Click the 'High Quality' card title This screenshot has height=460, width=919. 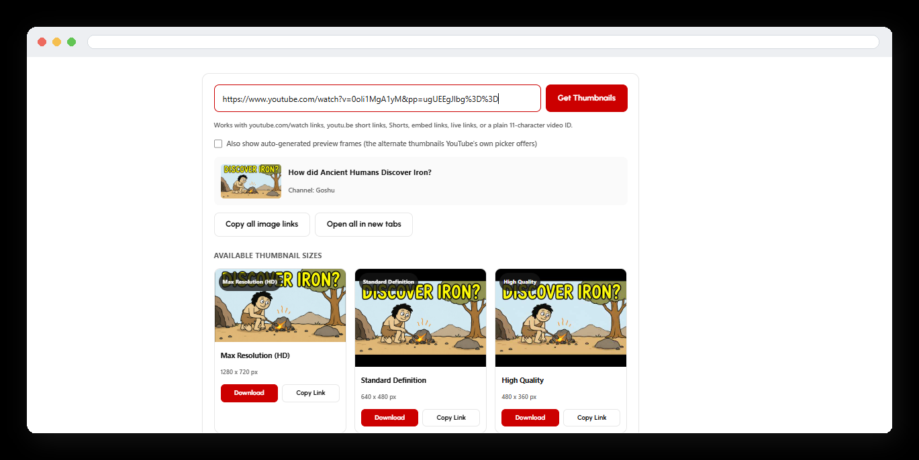coord(523,380)
